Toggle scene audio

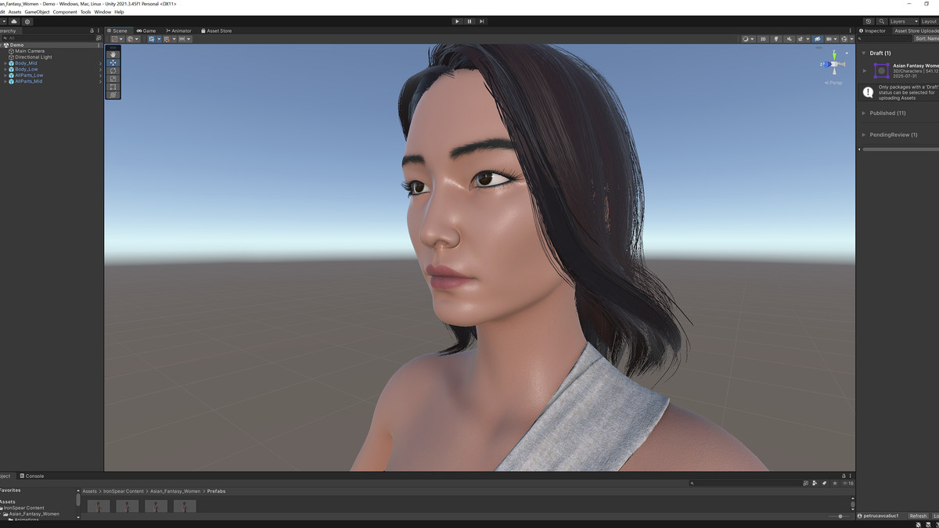[x=790, y=39]
